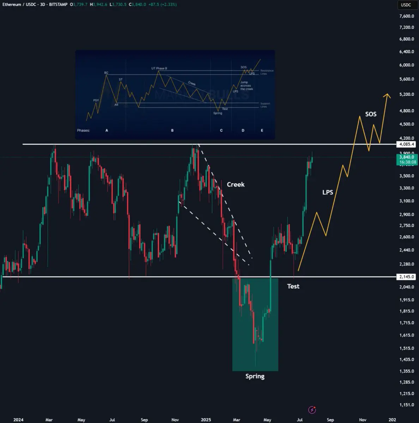Screen dimensions: 419x423
Task: Click the High value H3,942.6 in header
Action: (98, 5)
